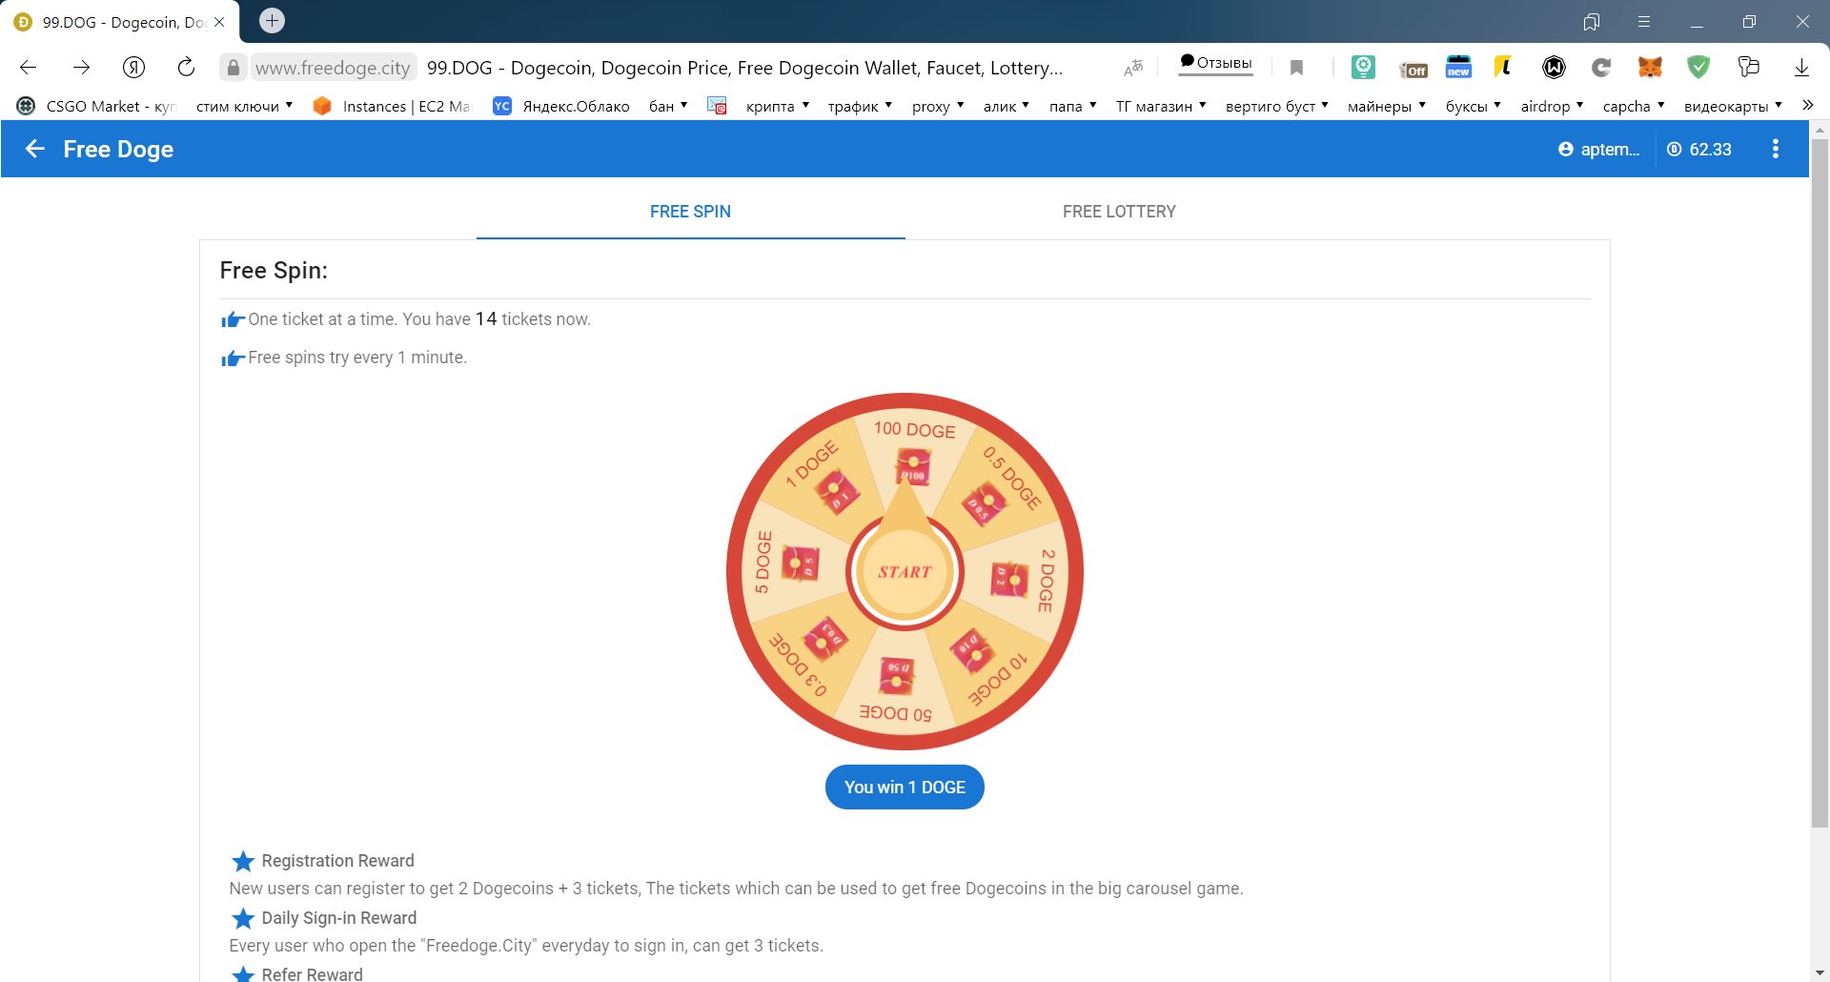Expand the алик bookmark folder
This screenshot has height=982, width=1830.
click(x=1006, y=106)
